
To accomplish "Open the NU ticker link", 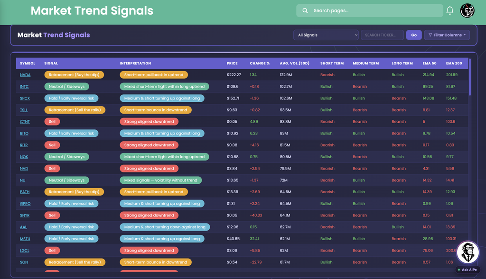I will click(23, 180).
